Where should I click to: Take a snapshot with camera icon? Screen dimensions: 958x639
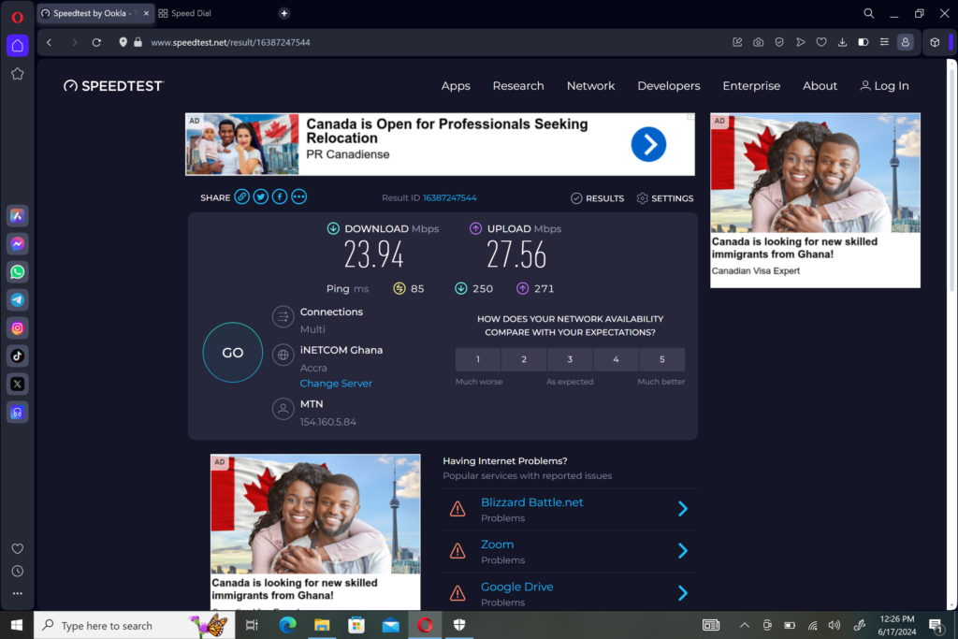pyautogui.click(x=758, y=42)
